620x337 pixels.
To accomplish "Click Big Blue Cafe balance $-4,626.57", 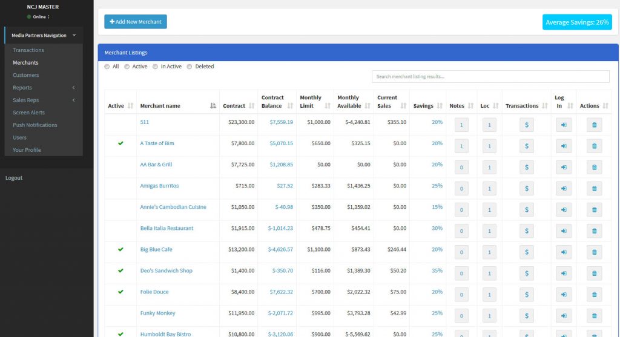I will [x=280, y=249].
